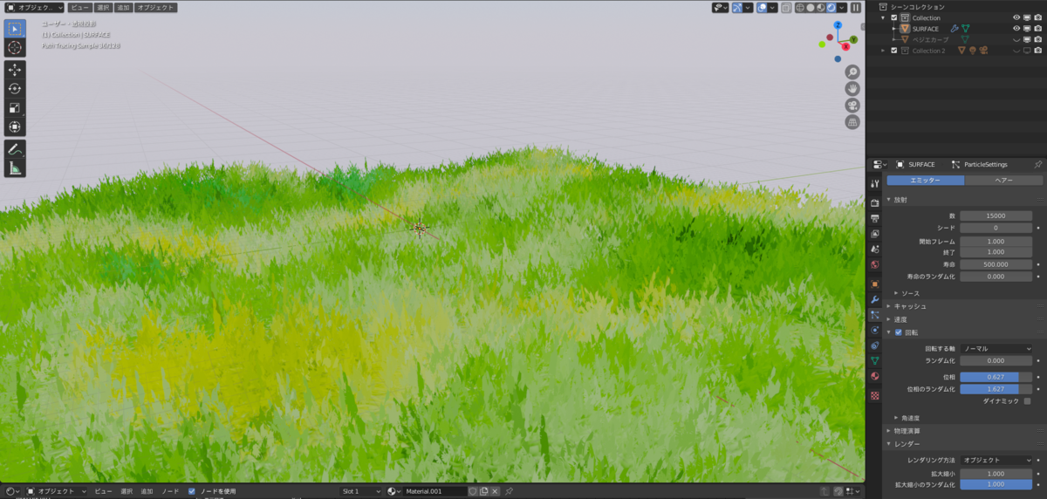Screen dimensions: 1047x499
Task: Uncheck the Collection exclude checkbox
Action: pyautogui.click(x=894, y=17)
